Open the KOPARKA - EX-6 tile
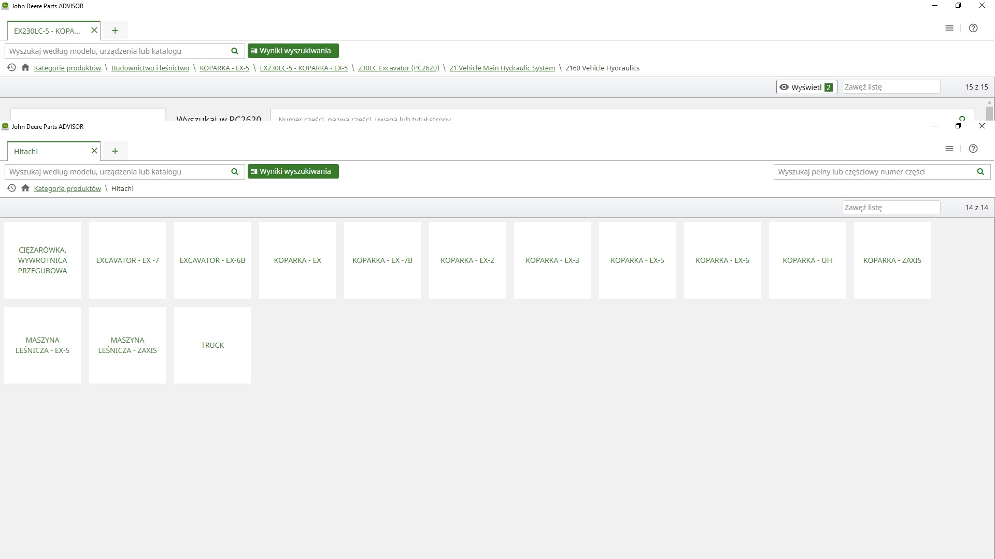Screen dimensions: 995x559 click(722, 260)
